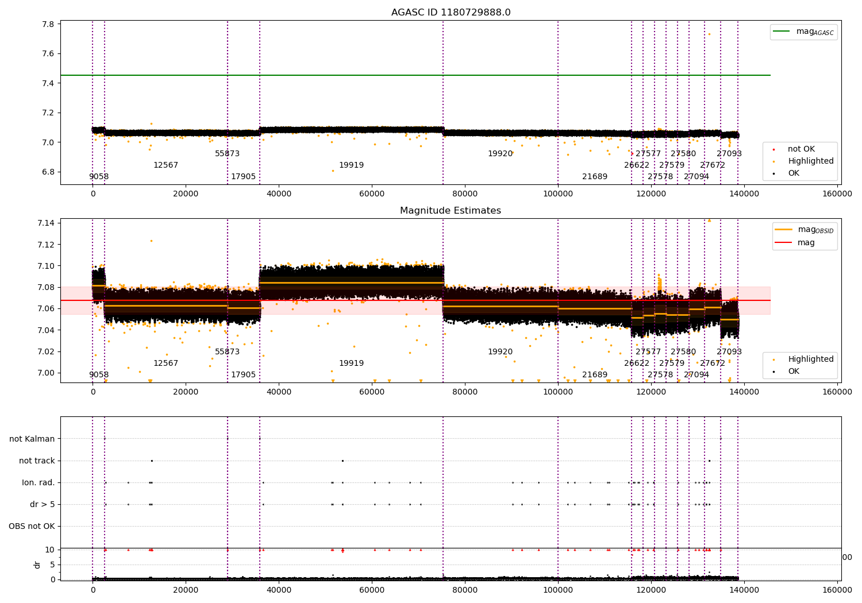Click the 7.14 y-axis tick label
Viewport: 862px width, 603px height.
(46, 223)
